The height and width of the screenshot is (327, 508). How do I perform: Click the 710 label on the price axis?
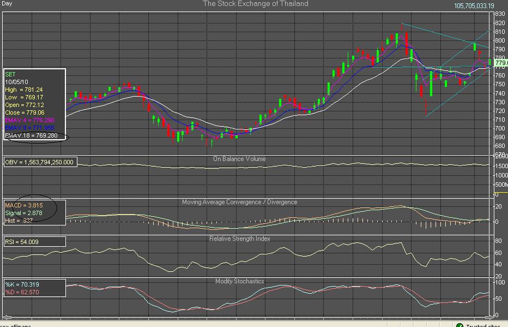point(500,120)
